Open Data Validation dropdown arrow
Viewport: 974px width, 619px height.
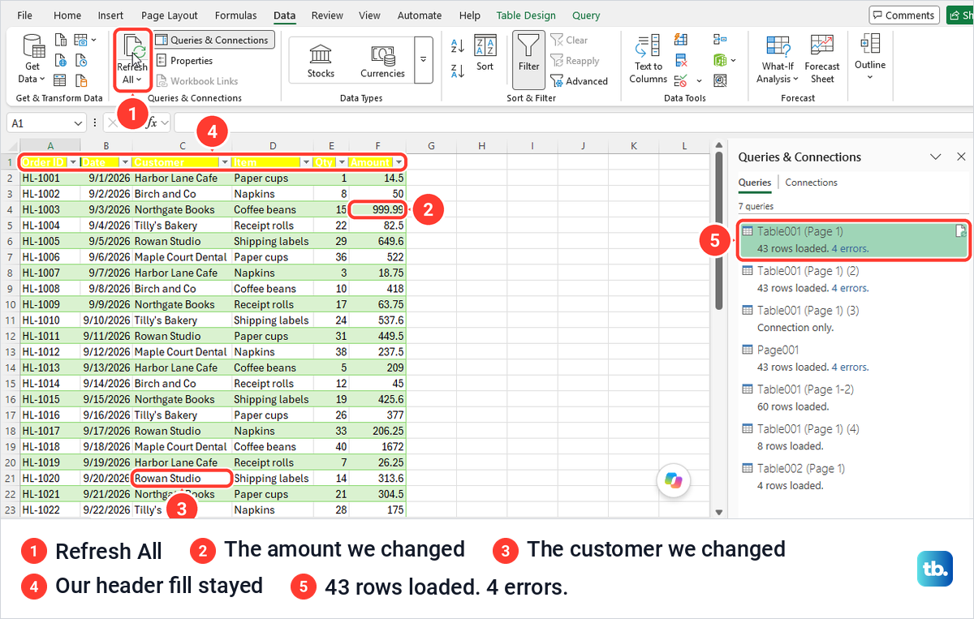click(x=699, y=80)
